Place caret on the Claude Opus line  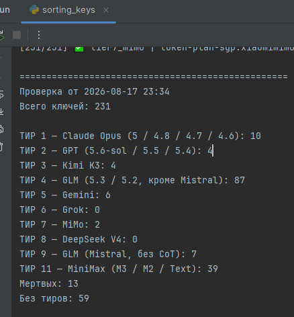pyautogui.click(x=140, y=136)
